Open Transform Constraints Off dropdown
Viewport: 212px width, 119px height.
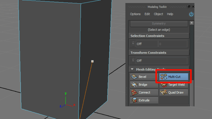tap(161, 61)
